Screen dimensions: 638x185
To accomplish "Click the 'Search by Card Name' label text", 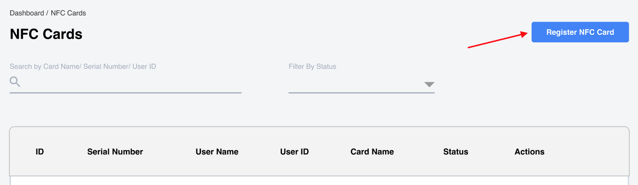I will (x=45, y=66).
